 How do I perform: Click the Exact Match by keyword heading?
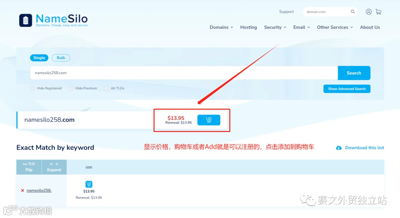55,148
